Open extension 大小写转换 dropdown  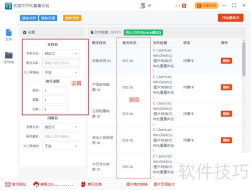[61, 146]
